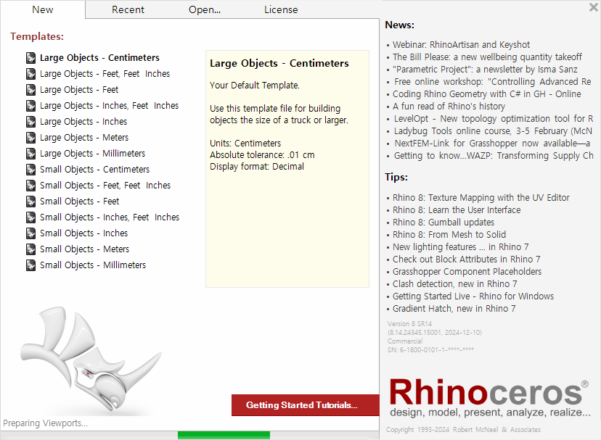Pick Small Objects - Millimeters template
Image resolution: width=601 pixels, height=440 pixels.
click(93, 265)
